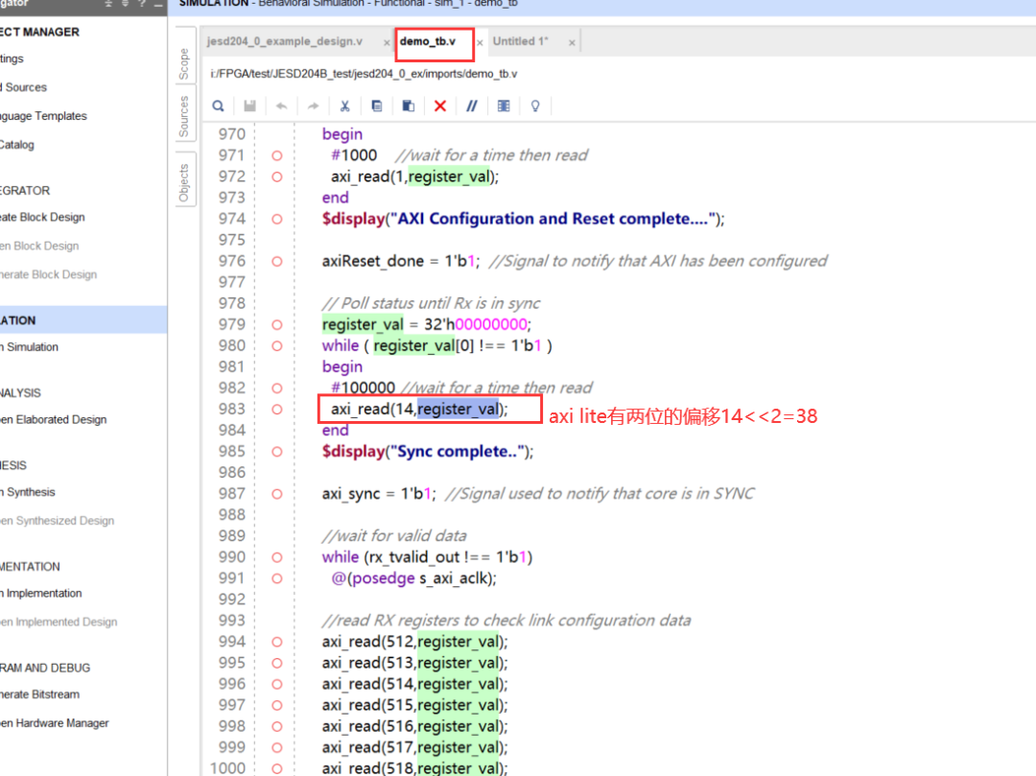Screen dimensions: 1036x776
Task: Click the lightbulb icon in editor toolbar
Action: tap(535, 106)
